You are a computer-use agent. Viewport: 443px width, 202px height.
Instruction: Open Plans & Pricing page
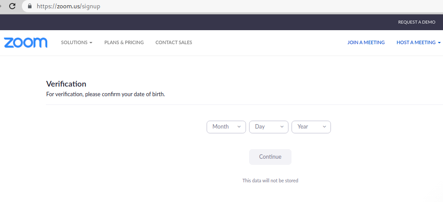tap(124, 42)
